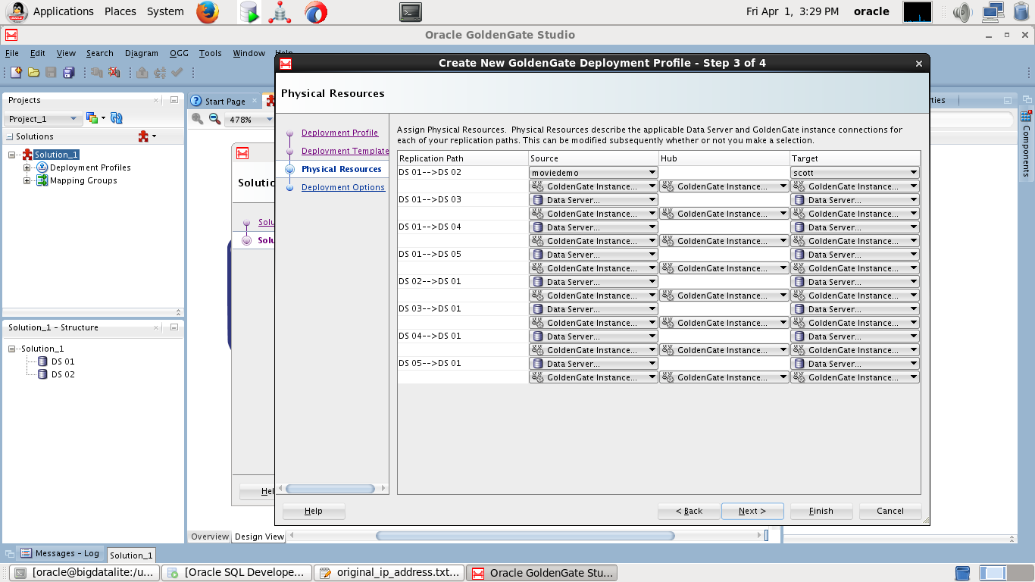The width and height of the screenshot is (1035, 582).
Task: Click the New document toolbar icon
Action: [x=16, y=72]
